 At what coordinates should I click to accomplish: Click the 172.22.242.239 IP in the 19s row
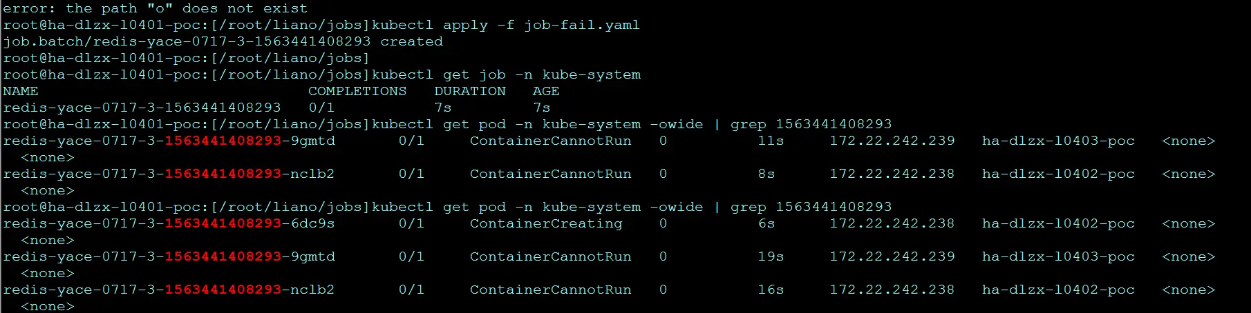click(892, 256)
